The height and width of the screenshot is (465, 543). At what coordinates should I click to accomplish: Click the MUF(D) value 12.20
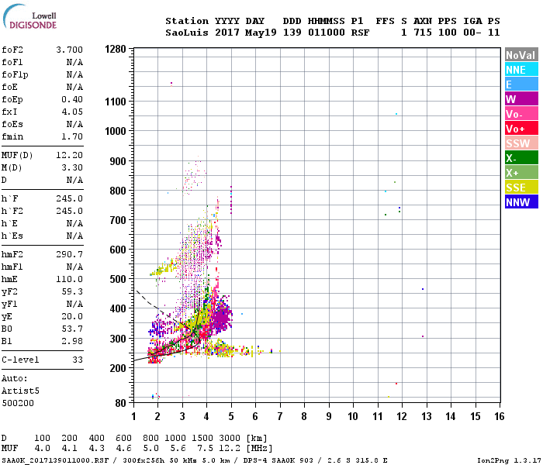pyautogui.click(x=69, y=155)
